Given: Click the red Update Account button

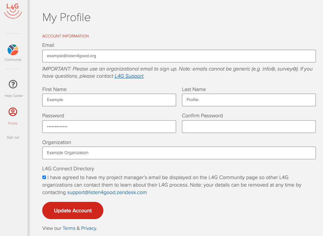Looking at the screenshot, I should [72, 210].
